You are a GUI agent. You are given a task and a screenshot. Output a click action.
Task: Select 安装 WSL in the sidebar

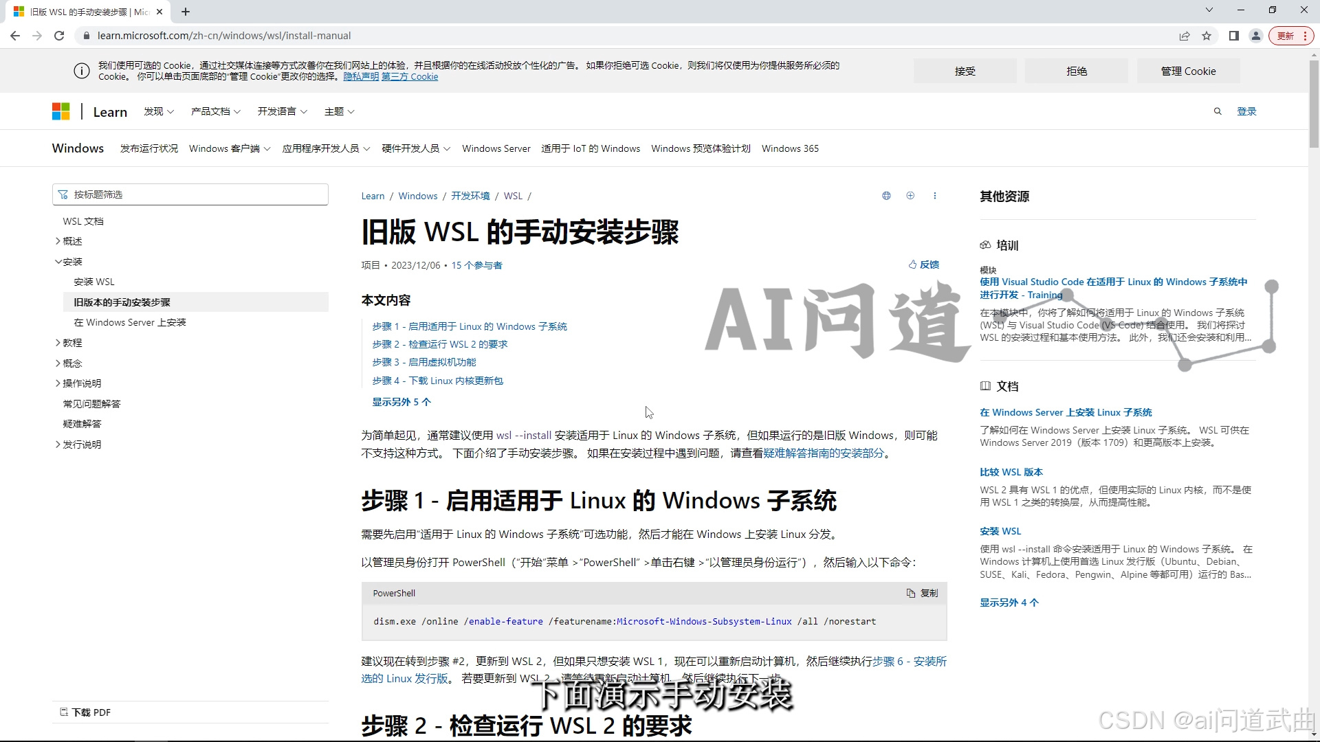tap(94, 282)
